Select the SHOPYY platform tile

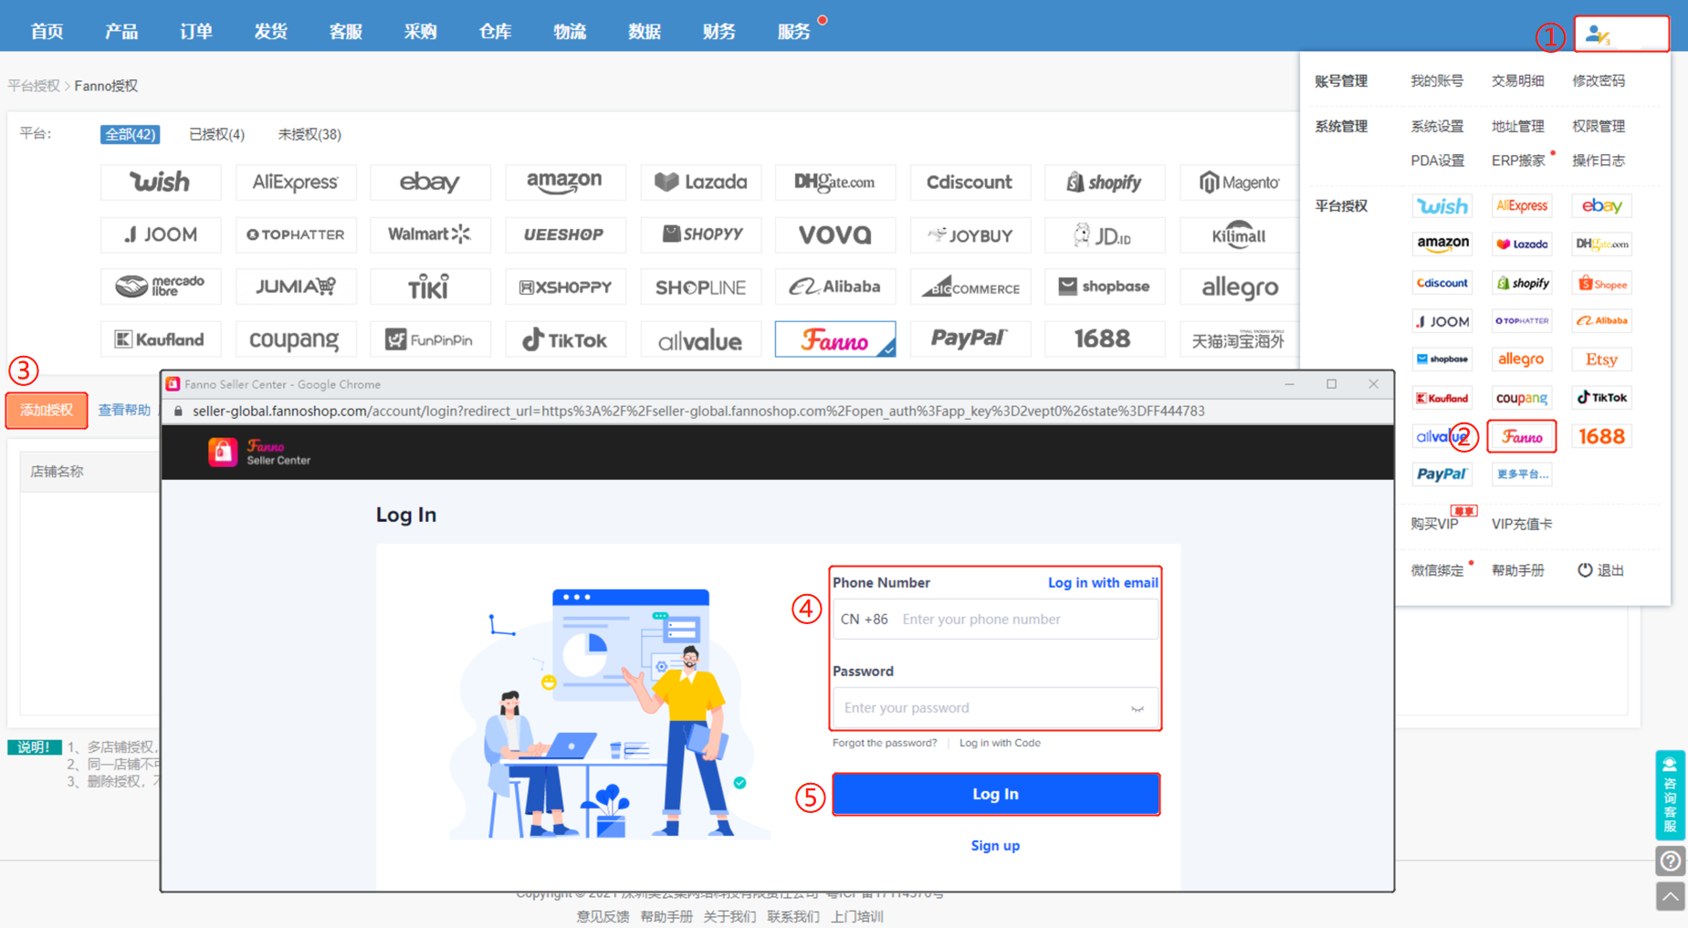pyautogui.click(x=700, y=235)
